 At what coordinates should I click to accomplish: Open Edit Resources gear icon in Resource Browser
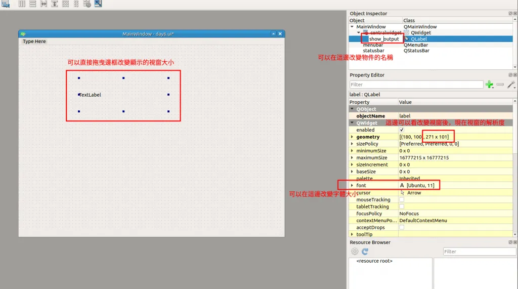pos(355,252)
